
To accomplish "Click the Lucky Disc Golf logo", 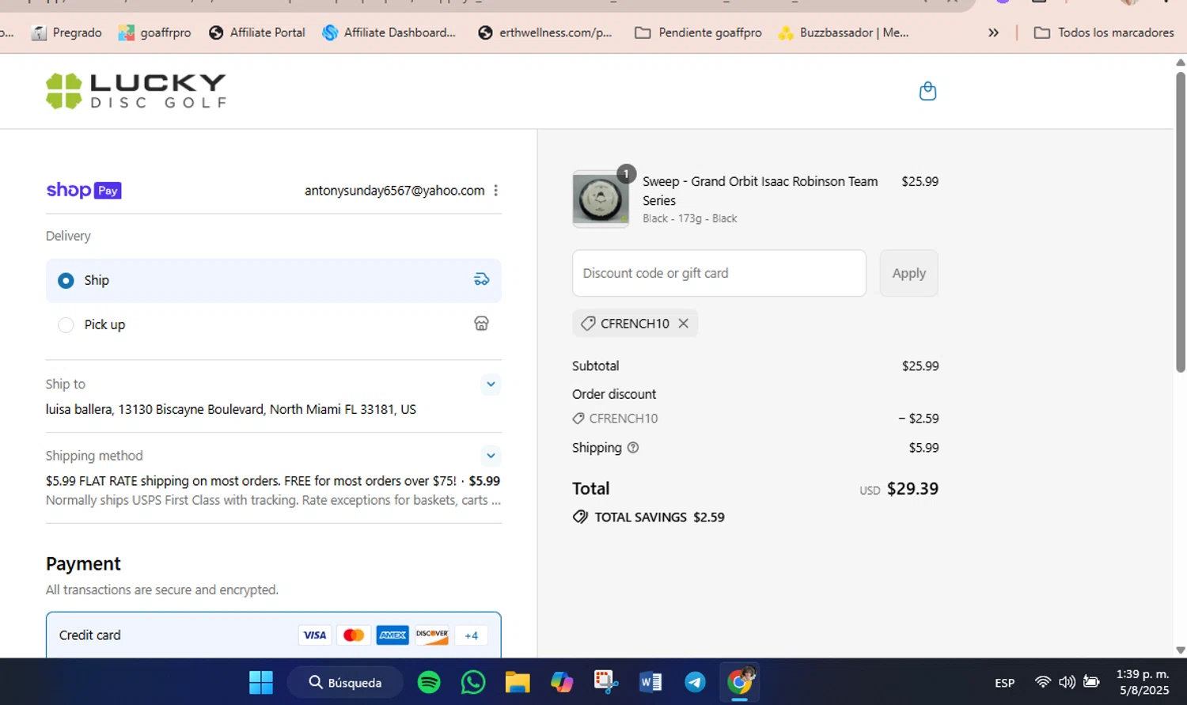I will pyautogui.click(x=136, y=91).
